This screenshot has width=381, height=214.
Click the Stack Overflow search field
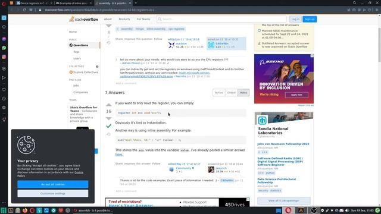coord(221,19)
